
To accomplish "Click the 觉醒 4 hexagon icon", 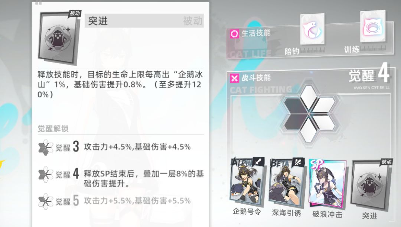I will click(x=46, y=174).
